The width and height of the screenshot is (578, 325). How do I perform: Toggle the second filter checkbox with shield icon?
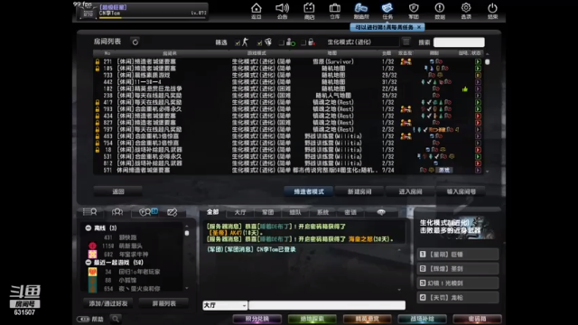259,42
